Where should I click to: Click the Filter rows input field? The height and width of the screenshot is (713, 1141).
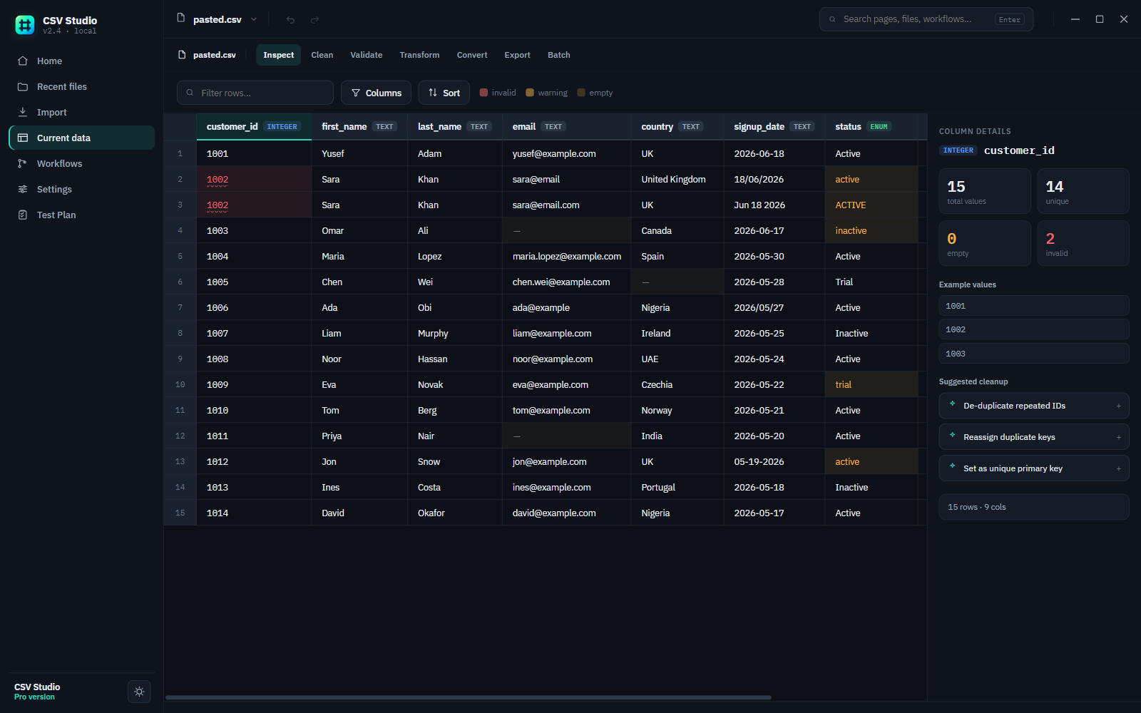click(255, 93)
